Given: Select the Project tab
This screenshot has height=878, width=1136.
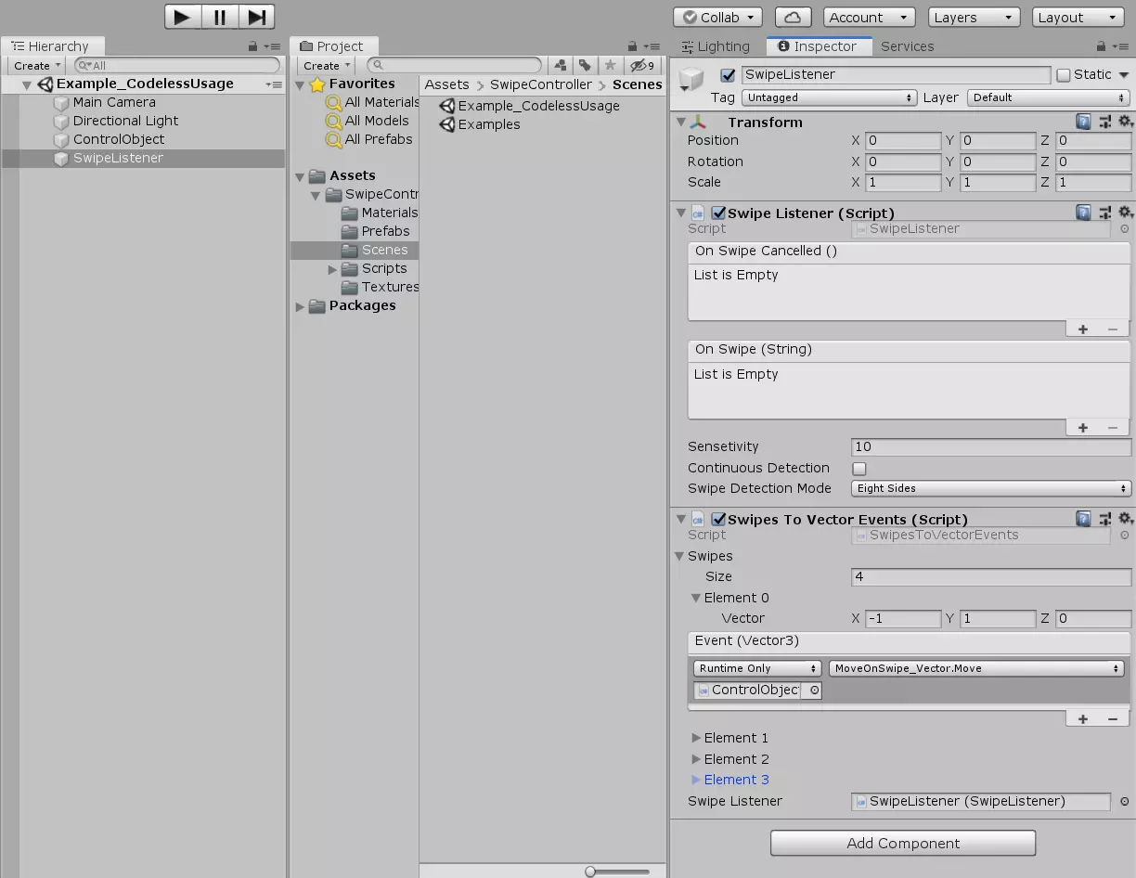Looking at the screenshot, I should click(x=332, y=46).
